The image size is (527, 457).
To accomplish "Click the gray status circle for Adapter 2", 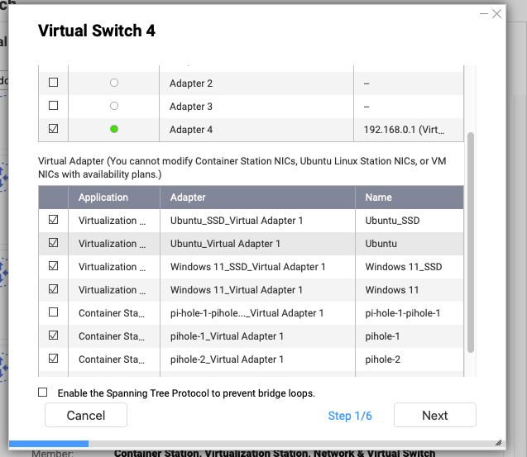I will tap(114, 83).
